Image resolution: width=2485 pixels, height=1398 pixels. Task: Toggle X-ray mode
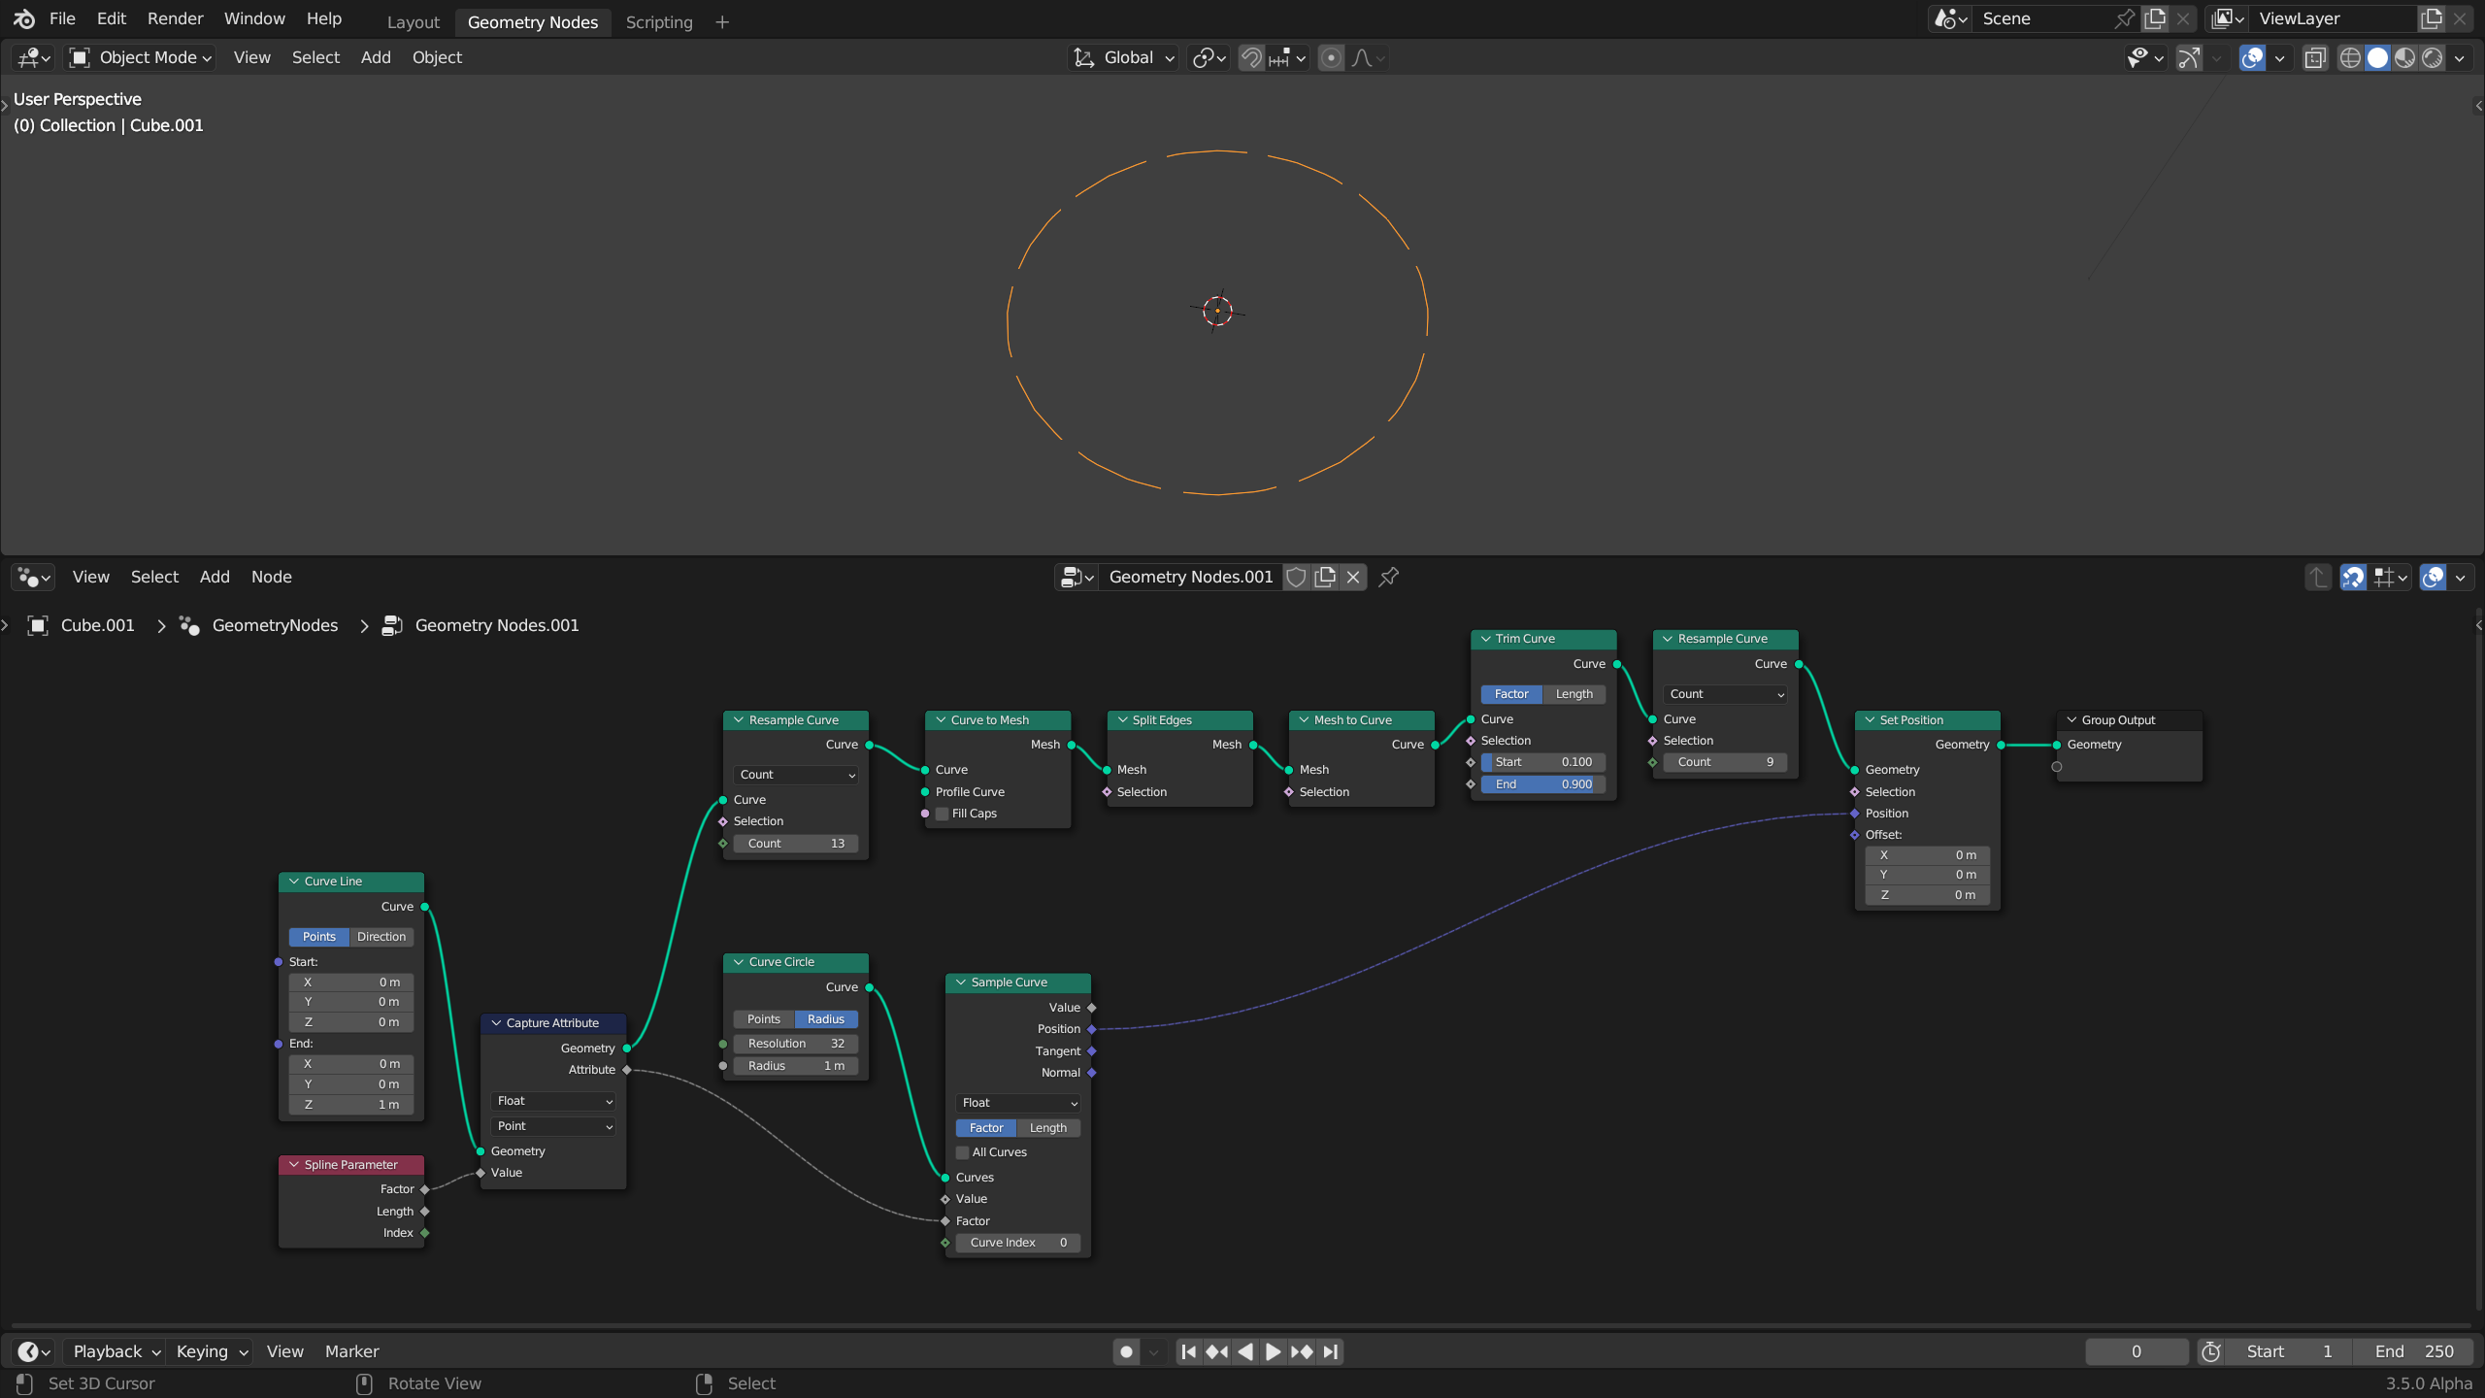coord(2315,57)
